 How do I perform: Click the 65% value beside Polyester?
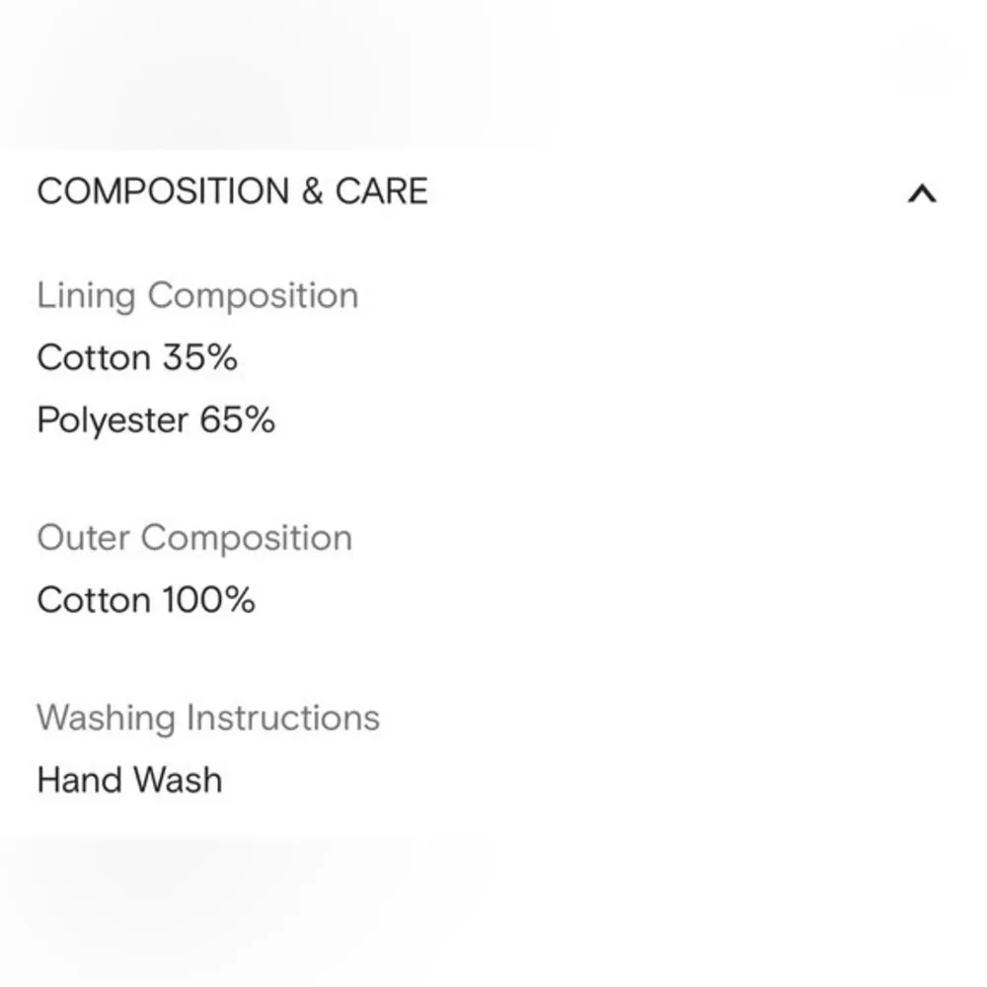238,420
